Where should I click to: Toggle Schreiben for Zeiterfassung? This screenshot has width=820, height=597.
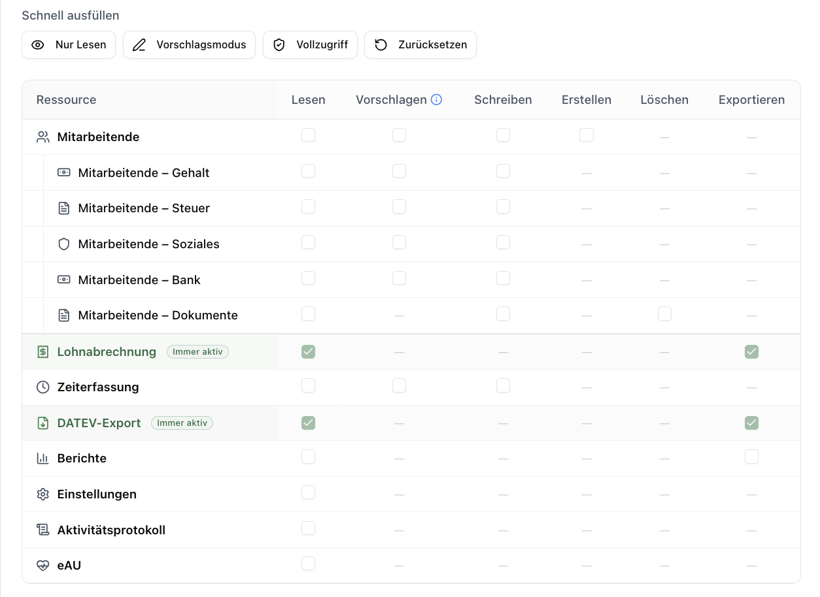503,385
